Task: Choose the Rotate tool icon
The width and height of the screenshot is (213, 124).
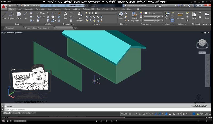Action: click(x=48, y=13)
